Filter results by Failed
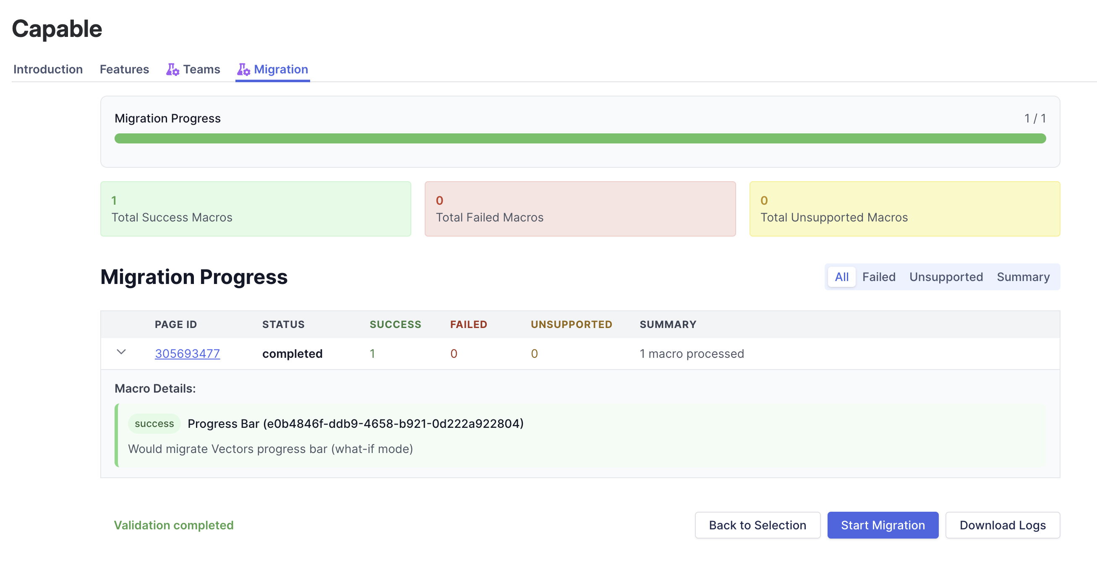Viewport: 1097px width, 578px height. tap(878, 277)
